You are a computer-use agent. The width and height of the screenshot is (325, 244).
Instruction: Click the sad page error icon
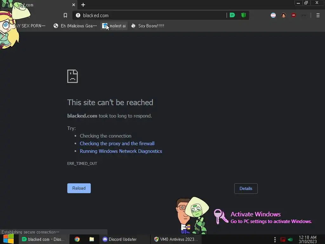click(73, 76)
